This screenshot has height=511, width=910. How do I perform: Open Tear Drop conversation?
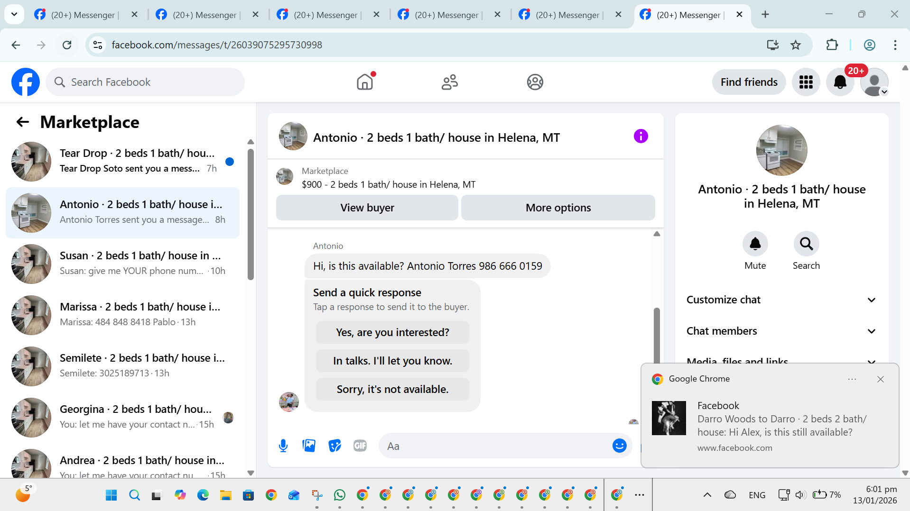click(x=122, y=161)
